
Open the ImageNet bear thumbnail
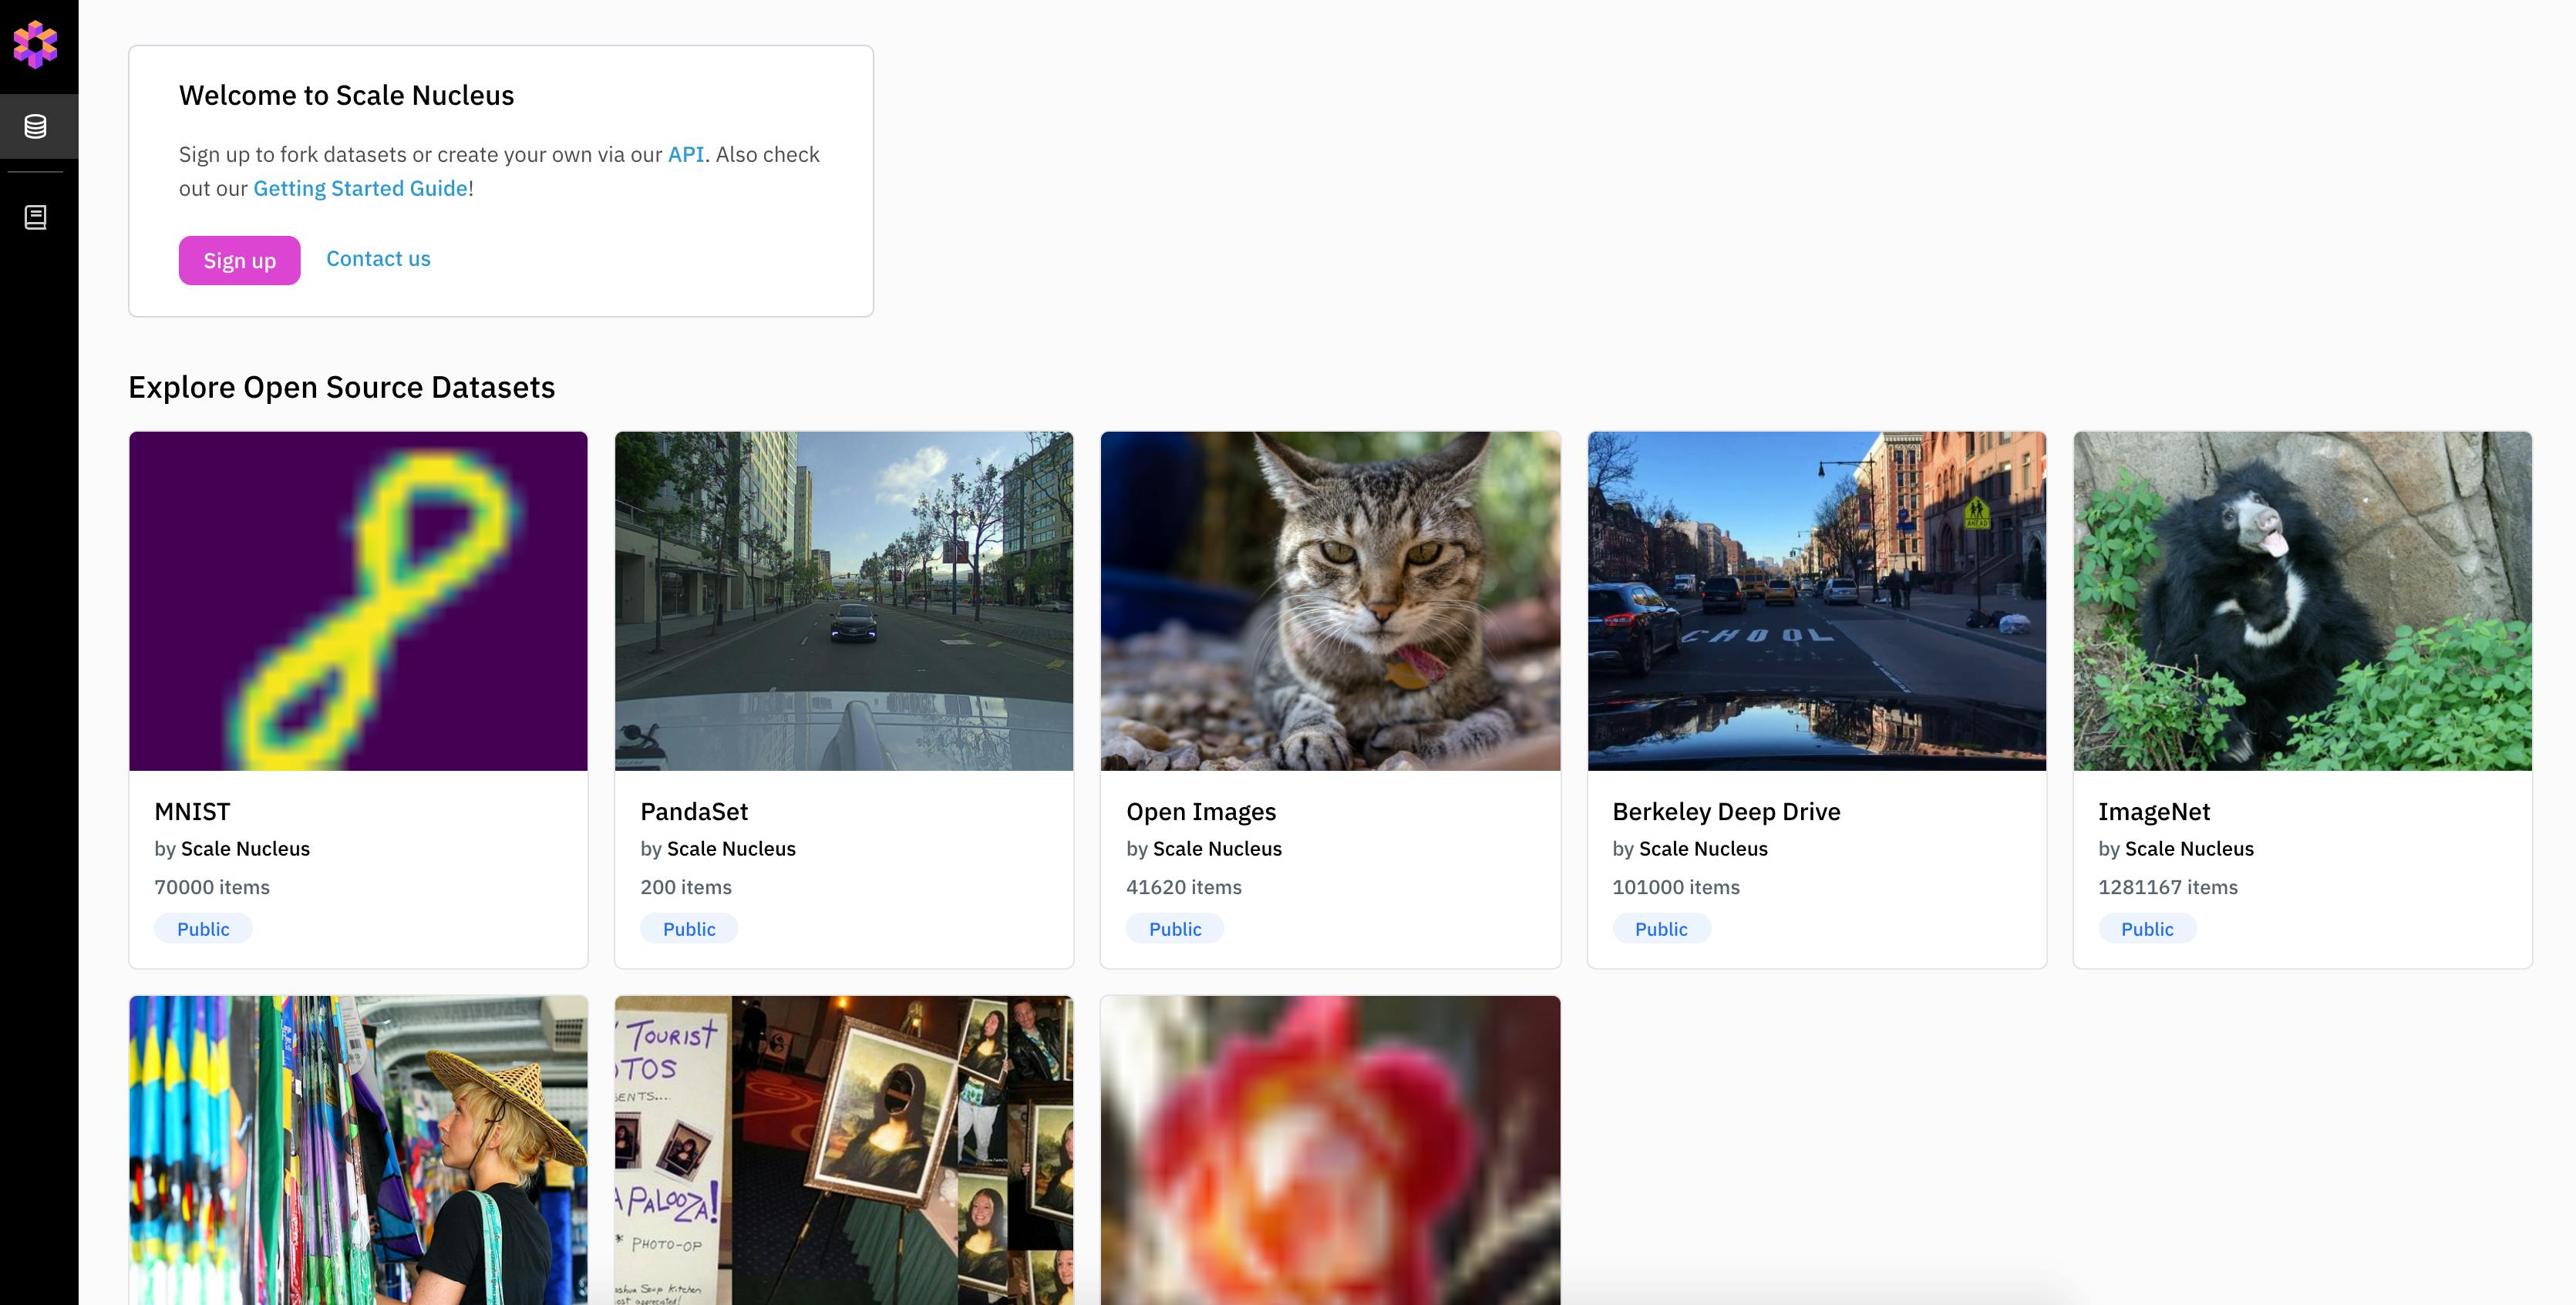tap(2302, 601)
